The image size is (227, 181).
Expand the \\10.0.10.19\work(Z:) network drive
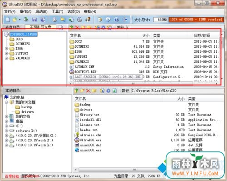[6, 145]
